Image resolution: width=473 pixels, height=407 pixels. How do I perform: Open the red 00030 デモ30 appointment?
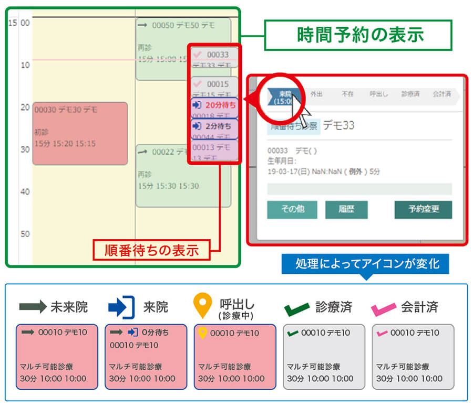click(x=80, y=134)
